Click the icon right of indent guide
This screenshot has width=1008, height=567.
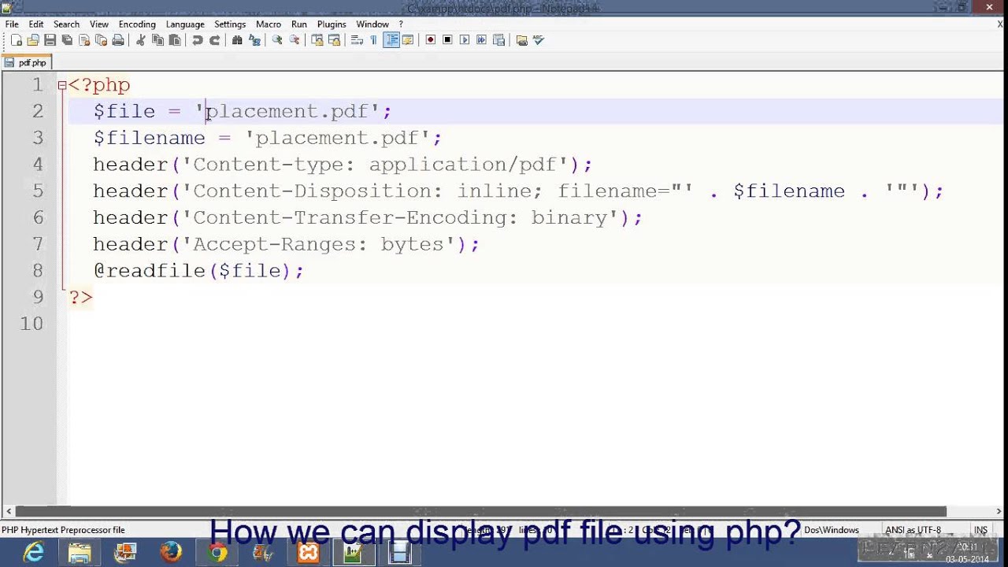tap(408, 40)
